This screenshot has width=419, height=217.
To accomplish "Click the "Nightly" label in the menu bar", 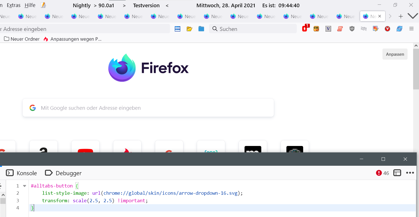I will [82, 5].
